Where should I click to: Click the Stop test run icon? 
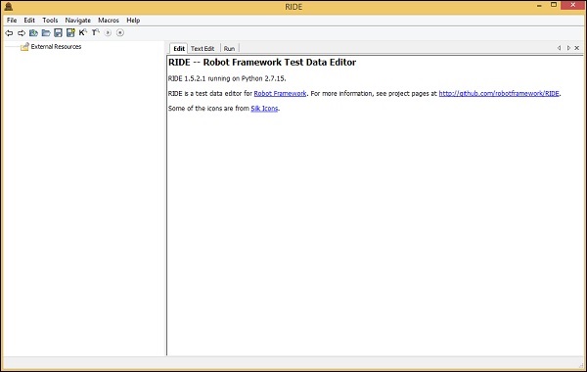click(x=120, y=33)
